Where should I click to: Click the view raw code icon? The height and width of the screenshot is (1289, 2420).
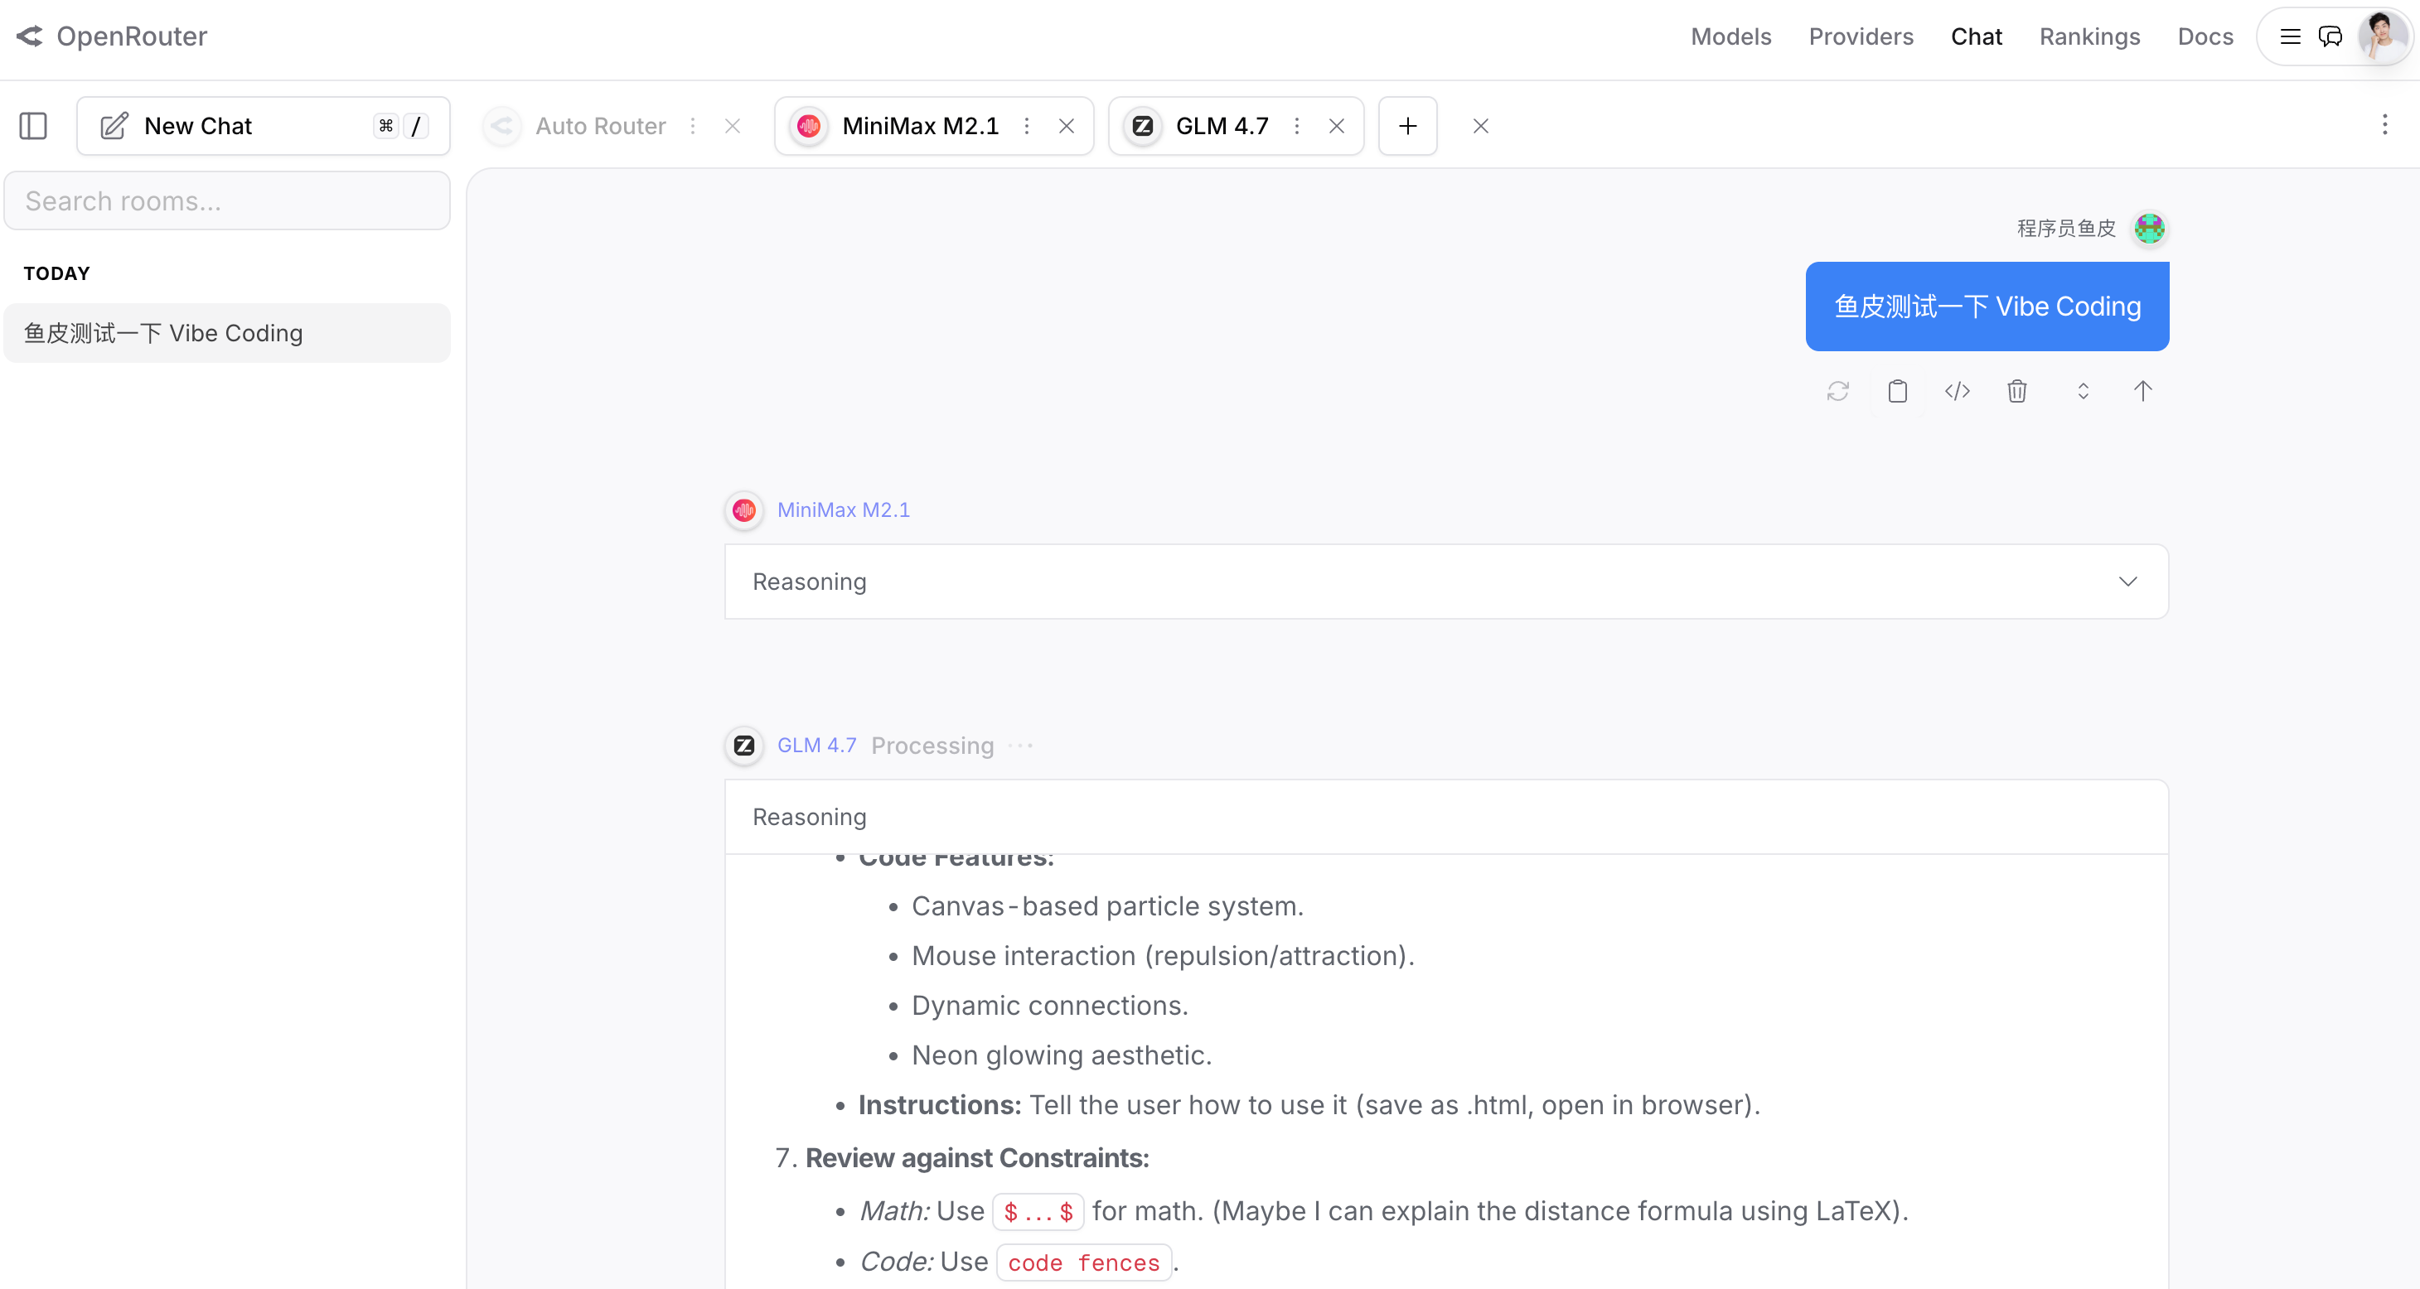1957,392
